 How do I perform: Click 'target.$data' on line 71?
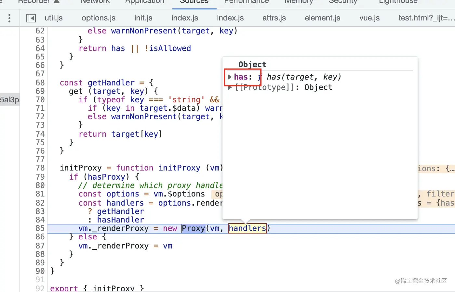point(170,108)
